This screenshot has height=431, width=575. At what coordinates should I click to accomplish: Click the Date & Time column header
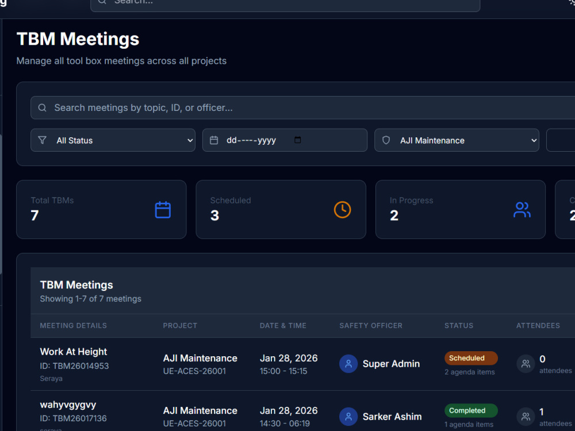[283, 325]
